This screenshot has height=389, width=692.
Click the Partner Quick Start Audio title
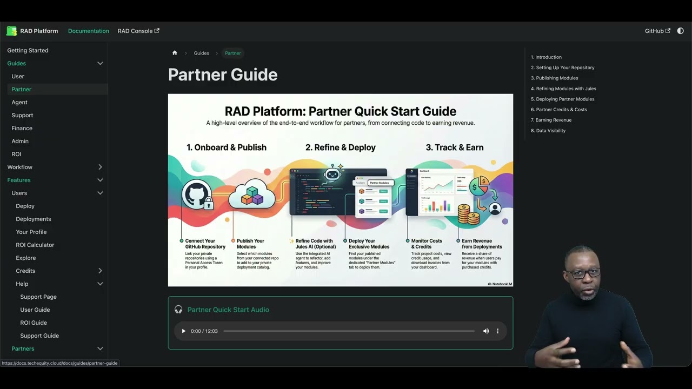click(x=228, y=310)
